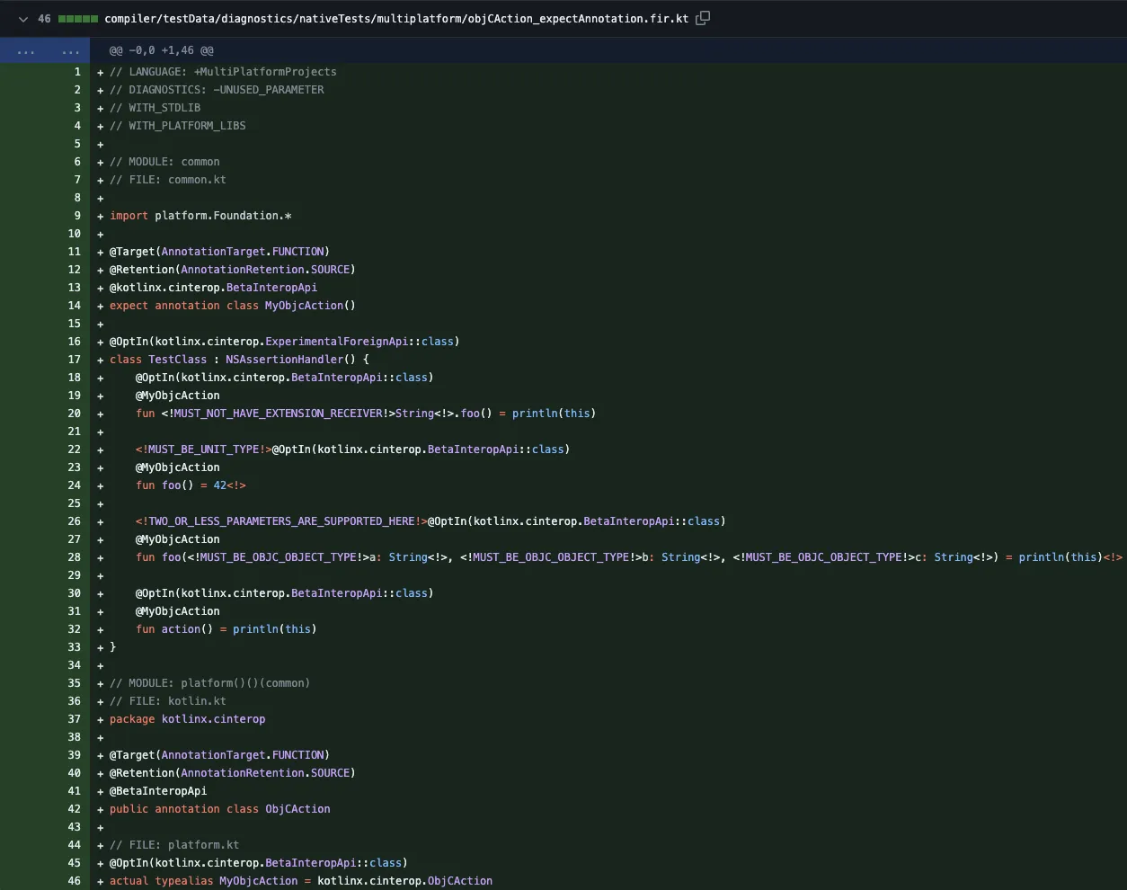
Task: Click the '// WITH_PLATFORM_LIBS' comment
Action: (177, 126)
